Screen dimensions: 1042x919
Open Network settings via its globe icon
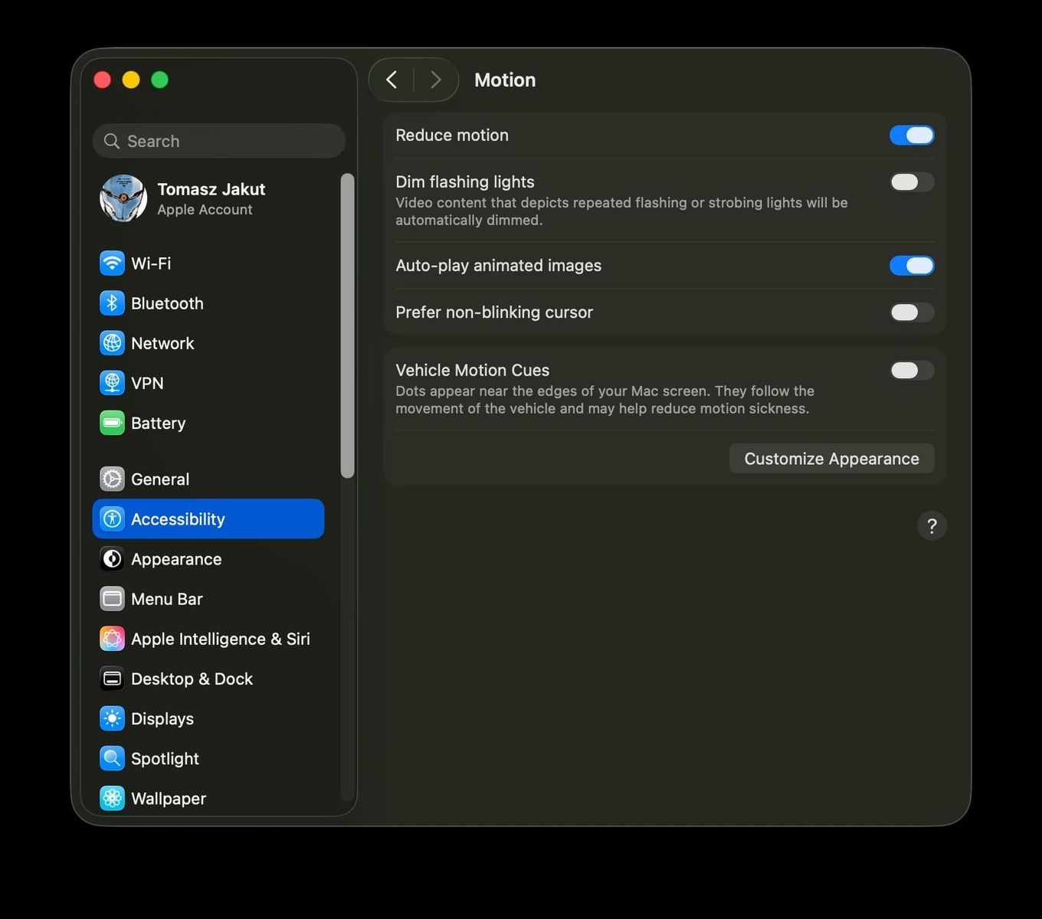[x=112, y=342]
